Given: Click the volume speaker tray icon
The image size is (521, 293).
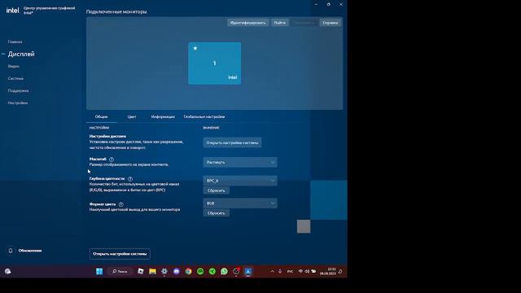Looking at the screenshot, I should click(307, 271).
